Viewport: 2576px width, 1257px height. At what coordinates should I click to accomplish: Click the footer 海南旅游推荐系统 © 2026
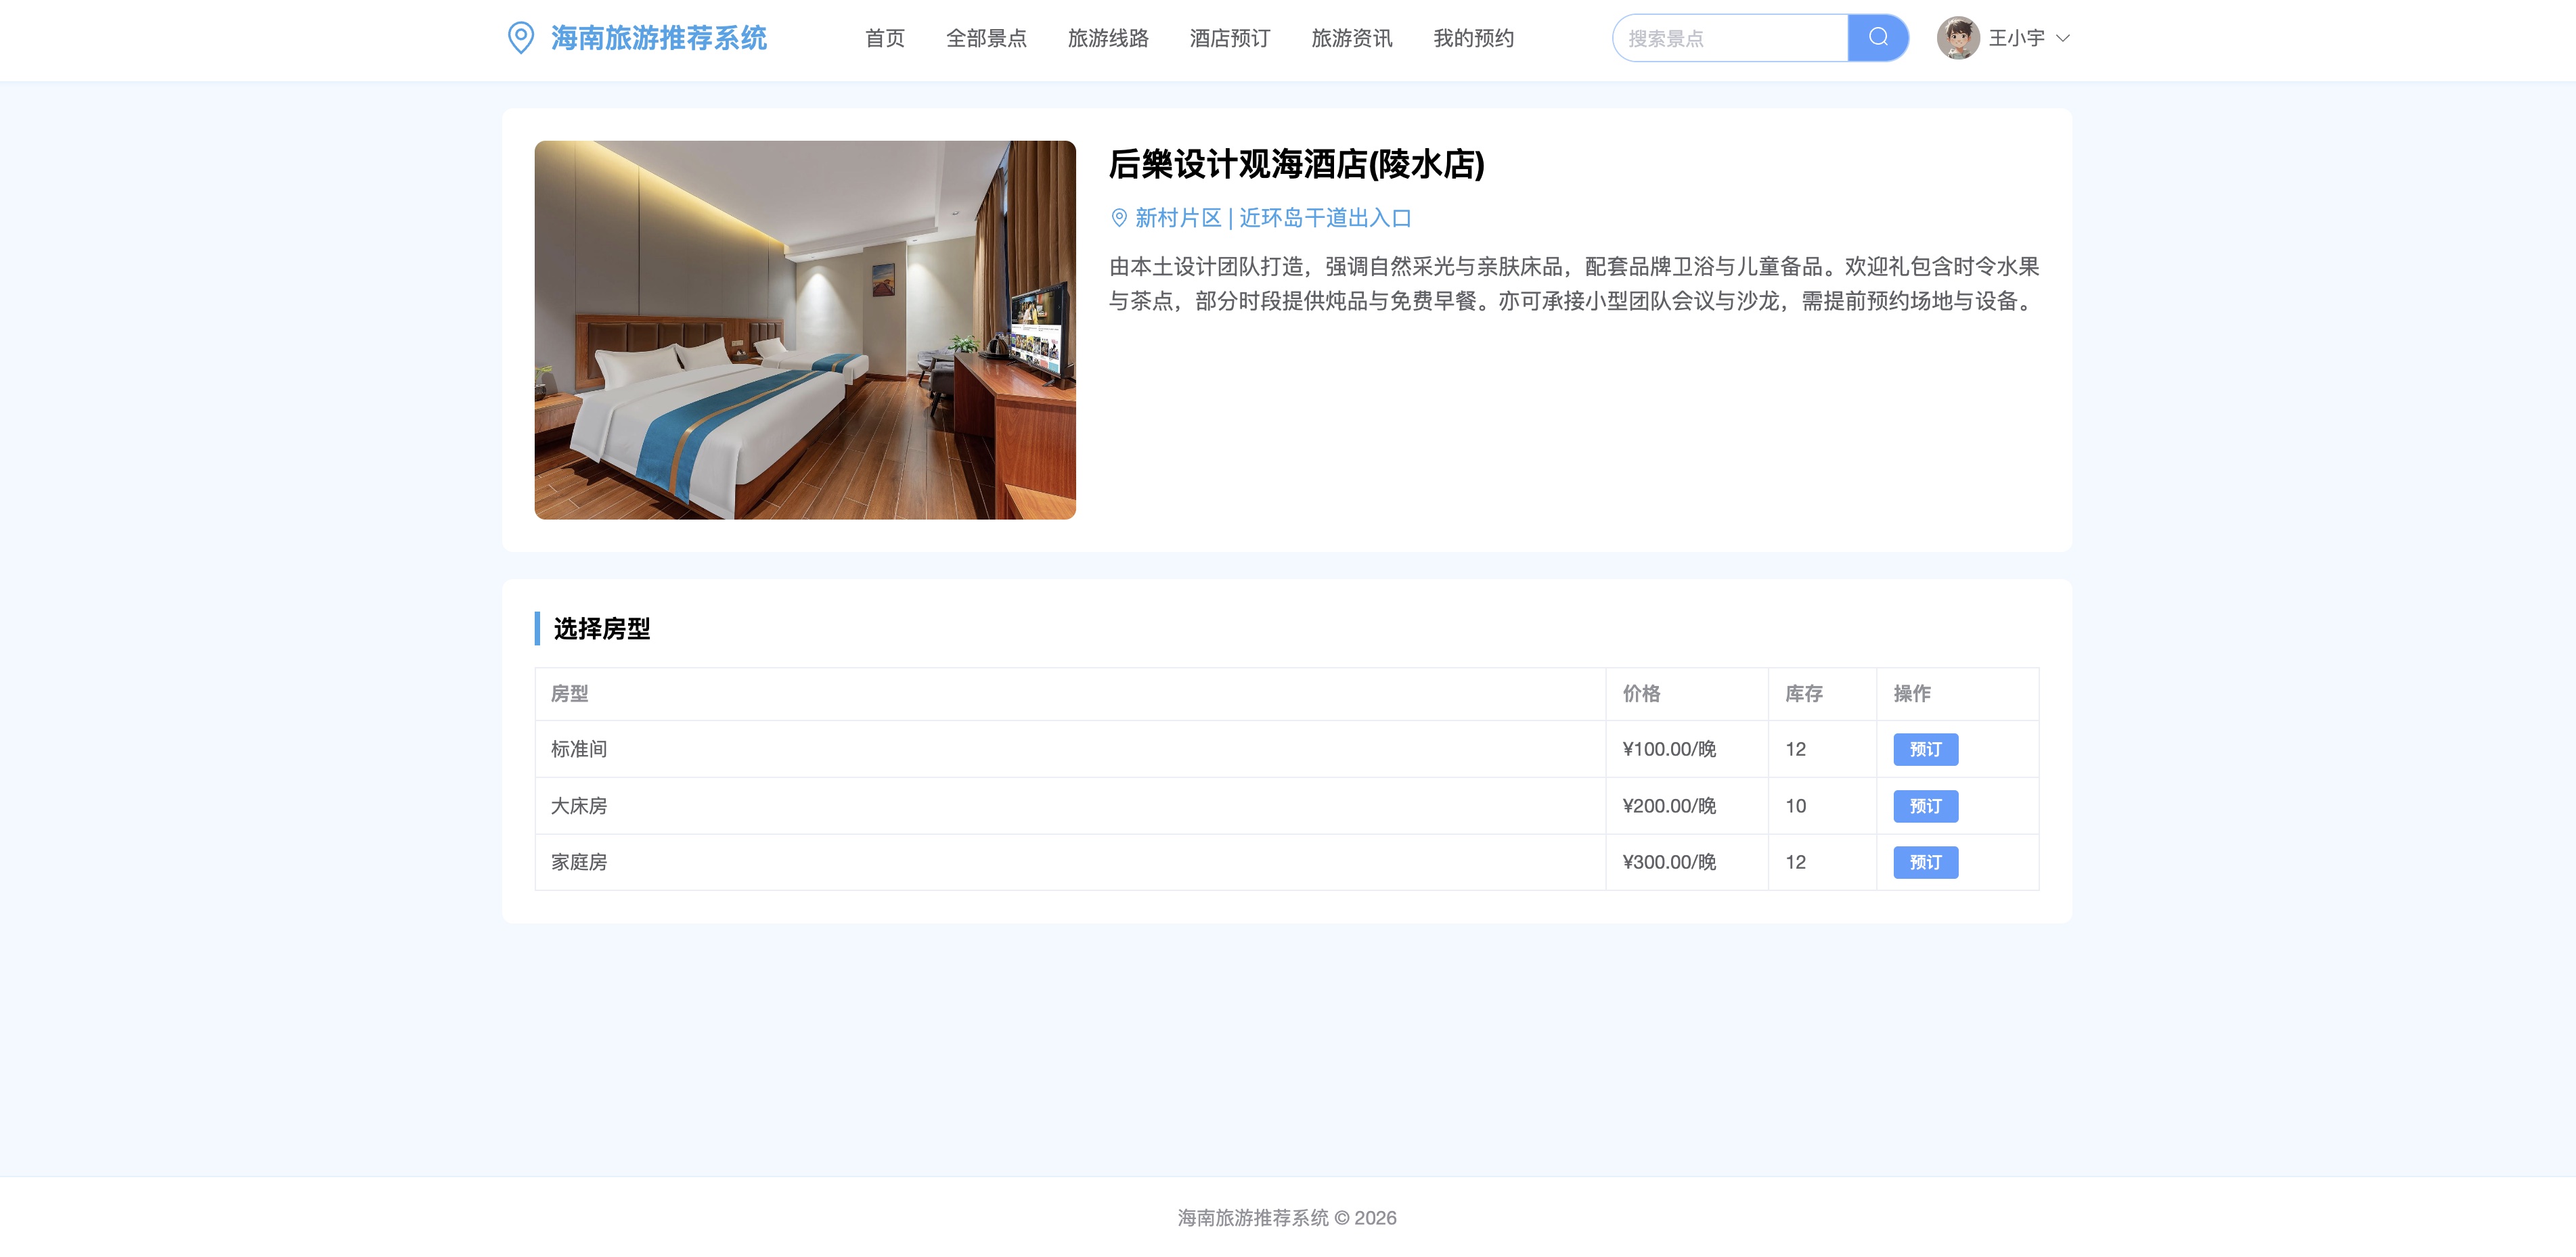1287,1218
